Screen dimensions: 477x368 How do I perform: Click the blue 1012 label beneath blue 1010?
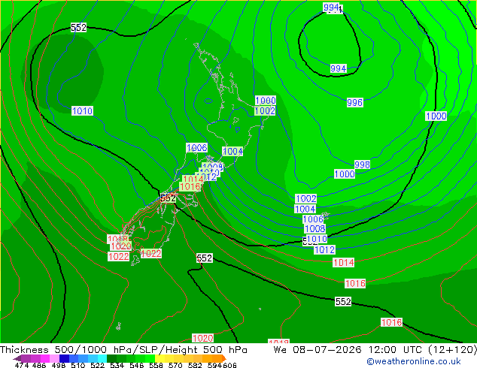(x=324, y=250)
